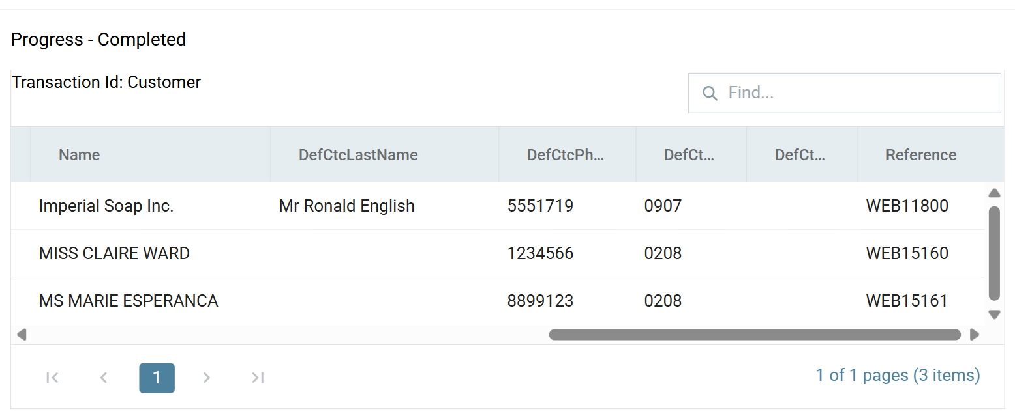
Task: Click vertical scrollbar down arrow
Action: coord(994,314)
